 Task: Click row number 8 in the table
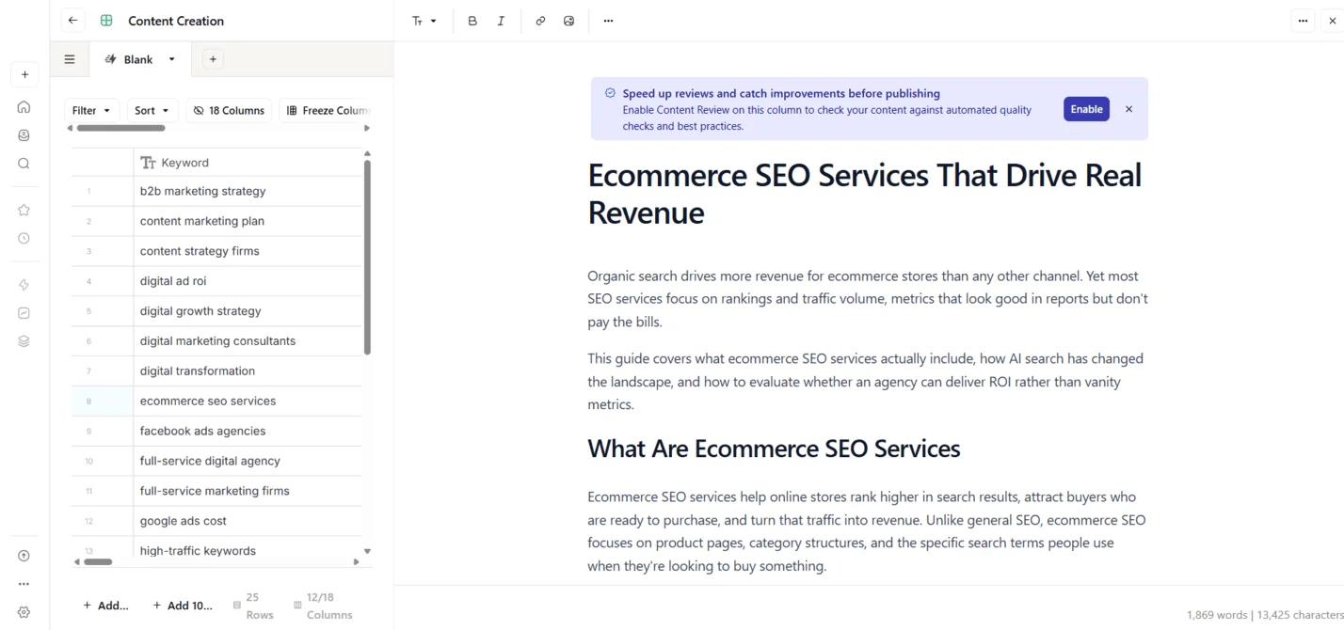click(x=89, y=402)
